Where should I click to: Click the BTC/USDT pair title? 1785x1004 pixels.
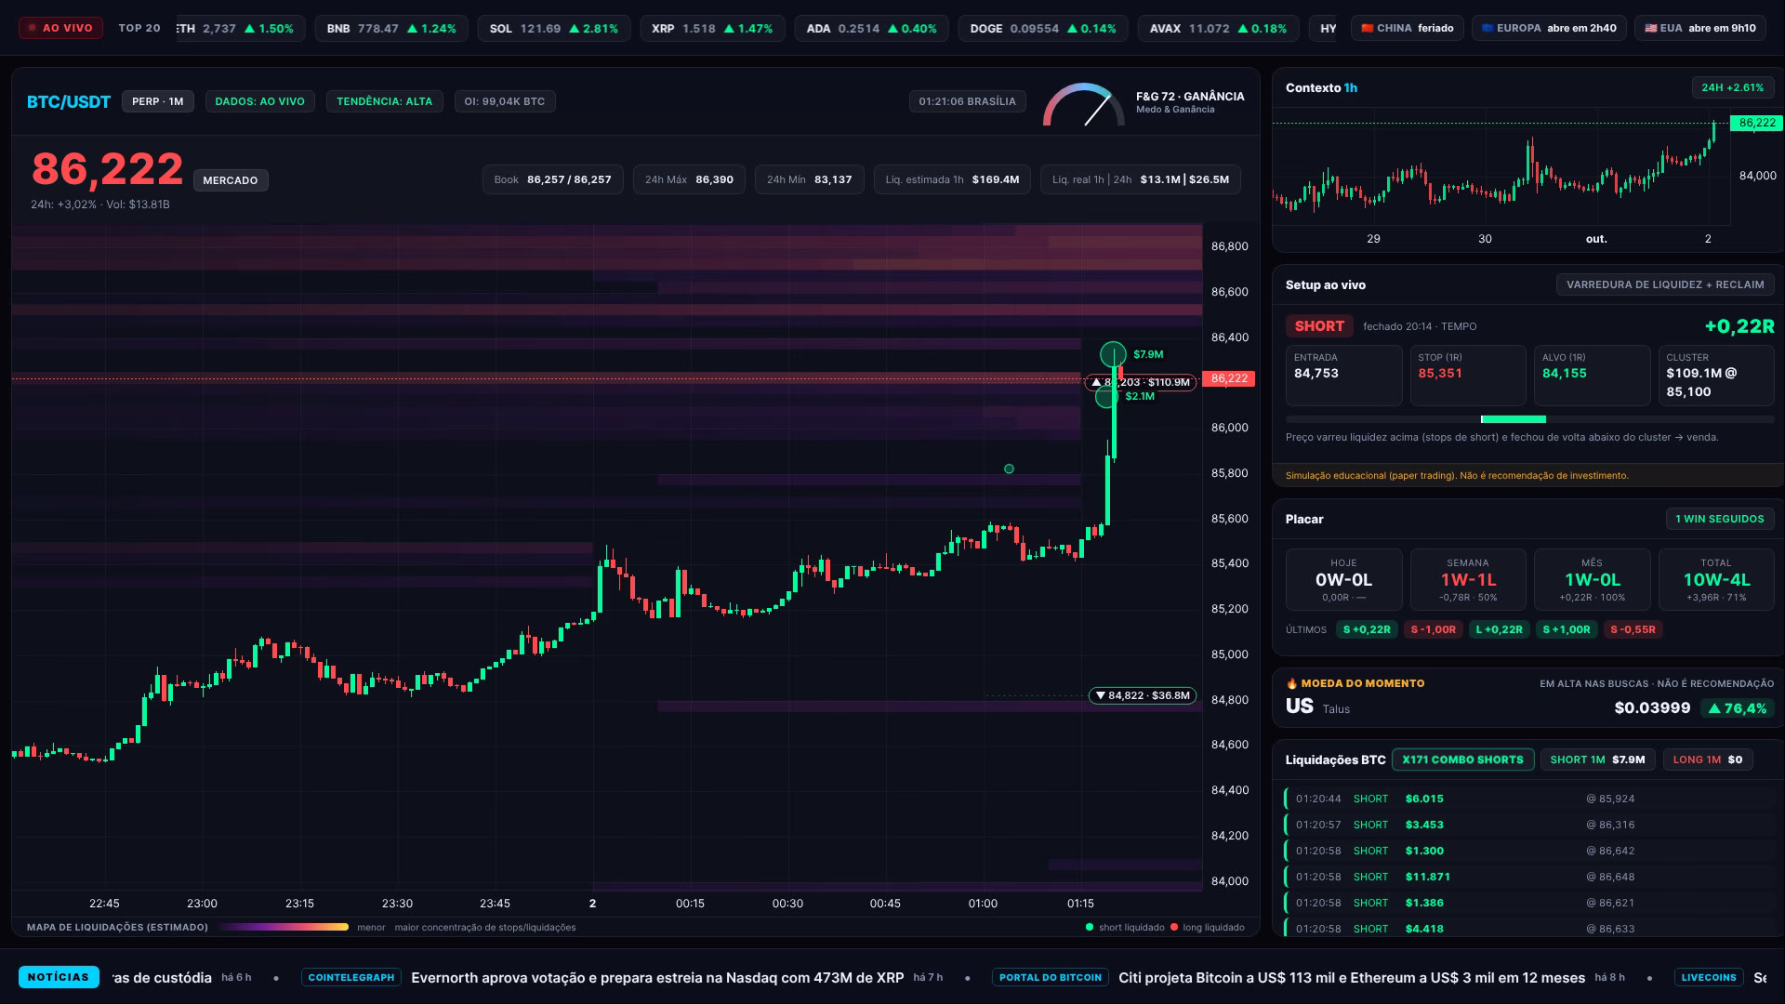[x=69, y=101]
